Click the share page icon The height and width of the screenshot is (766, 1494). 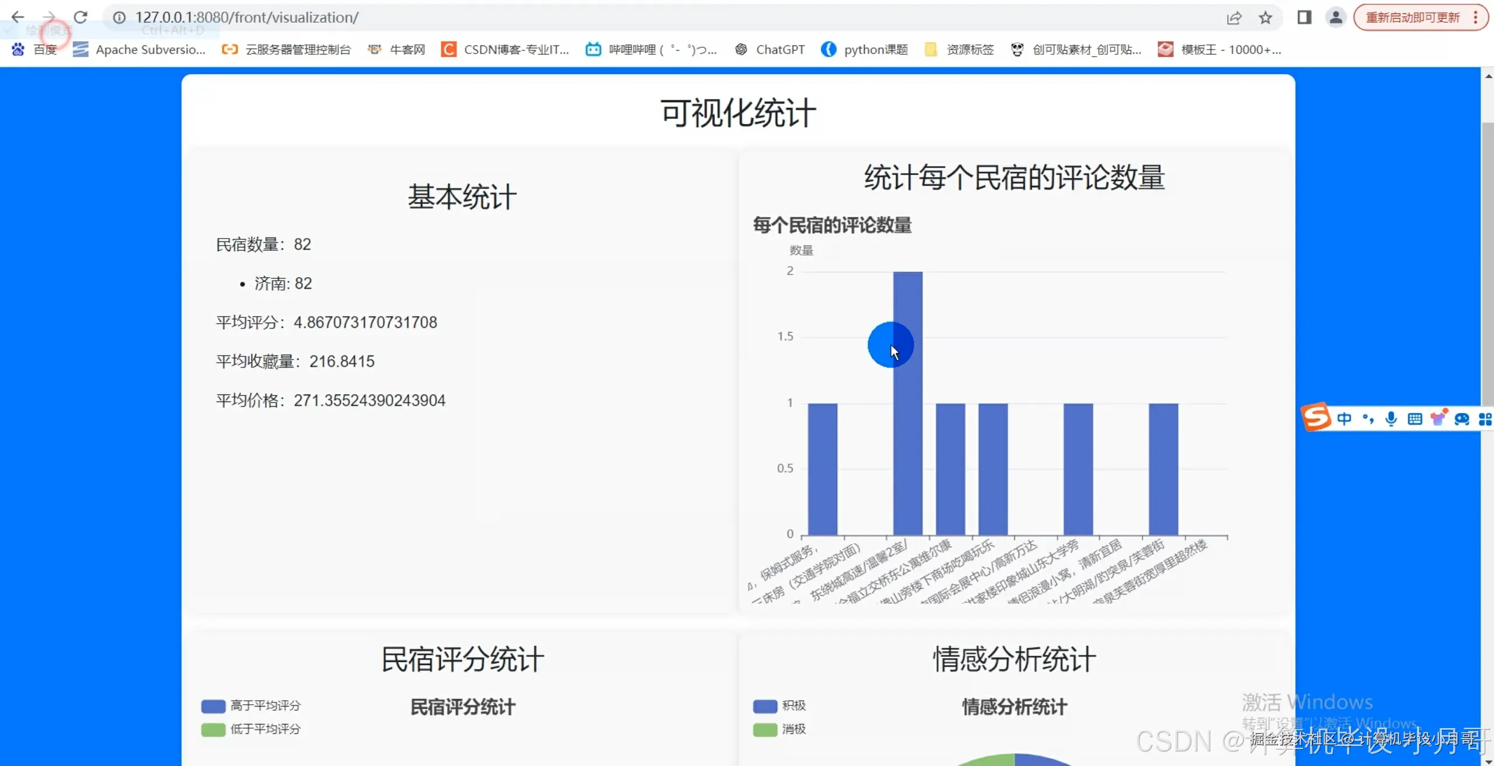(x=1234, y=18)
